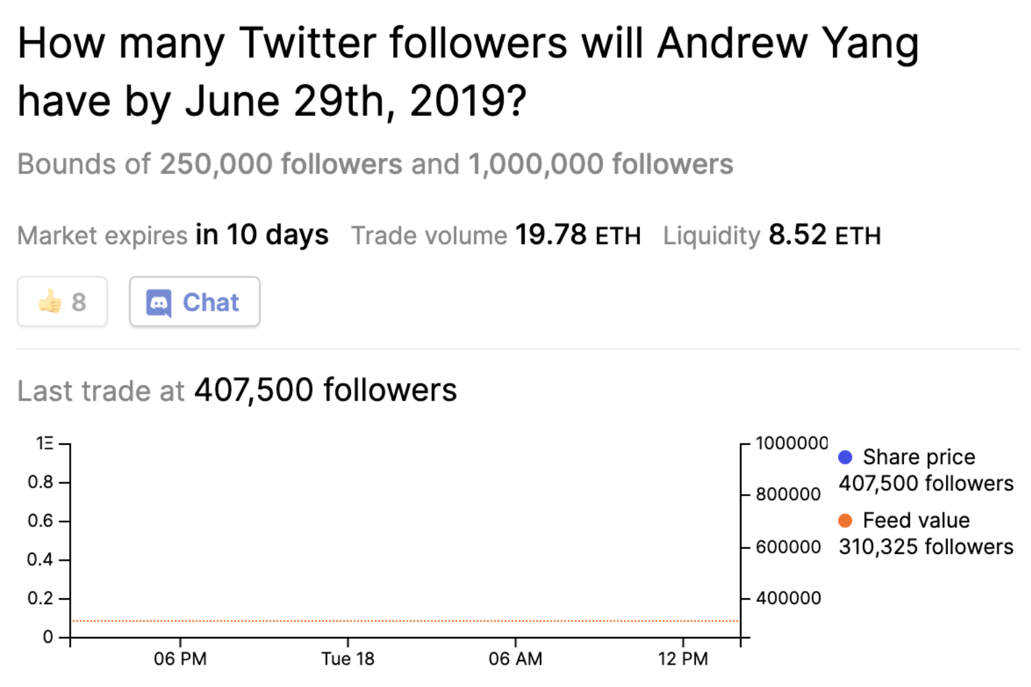The width and height of the screenshot is (1031, 687).
Task: Select the Share price legend label
Action: [918, 457]
